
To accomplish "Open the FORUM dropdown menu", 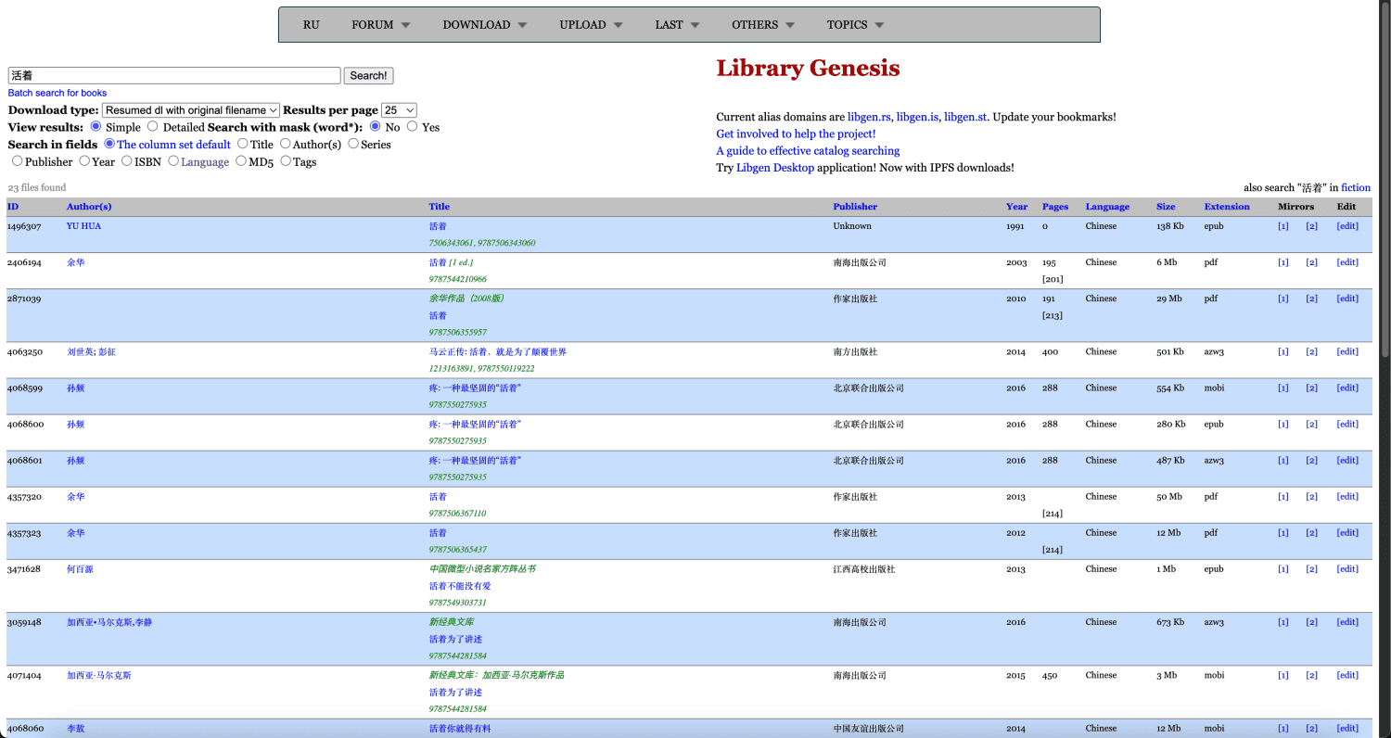I will point(380,25).
